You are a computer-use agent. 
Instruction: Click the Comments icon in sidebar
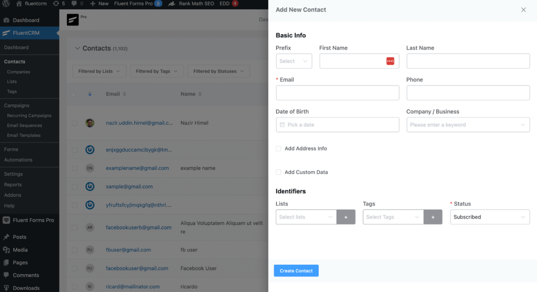point(6,275)
